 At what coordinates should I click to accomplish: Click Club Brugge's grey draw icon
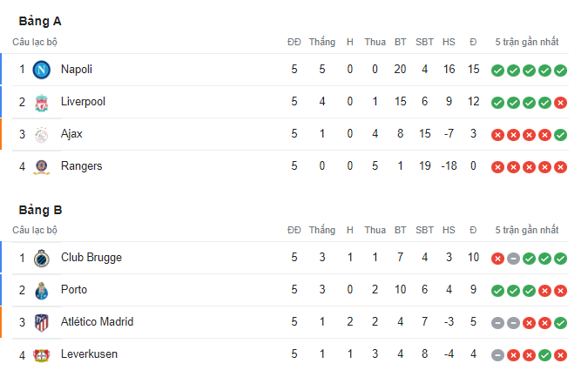tap(513, 259)
